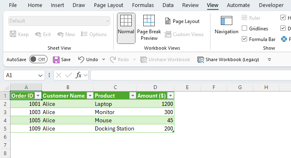Click the Exit sheet view button
Viewport: 291px width, 158px height.
43,34
